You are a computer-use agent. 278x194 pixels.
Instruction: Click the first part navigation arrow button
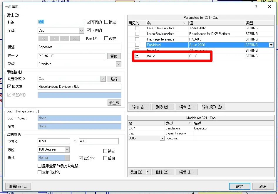[43, 38]
